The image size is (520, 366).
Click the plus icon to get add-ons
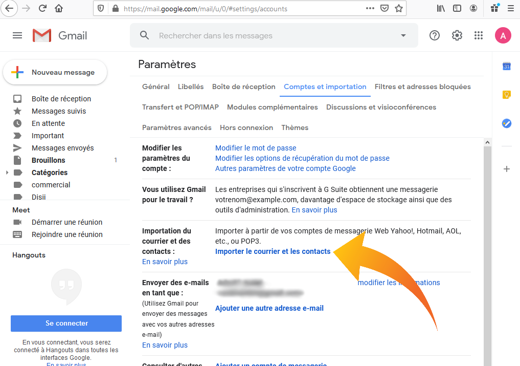pyautogui.click(x=506, y=169)
